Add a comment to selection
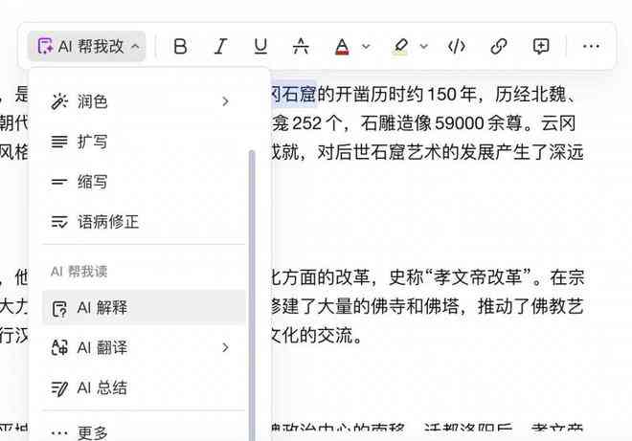This screenshot has width=632, height=441. (x=540, y=47)
